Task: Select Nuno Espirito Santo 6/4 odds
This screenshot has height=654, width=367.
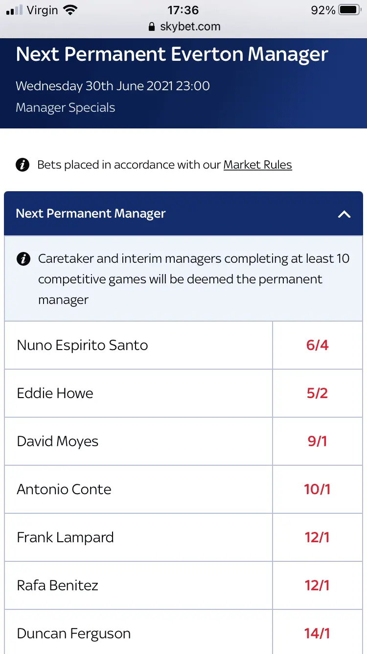Action: click(317, 345)
